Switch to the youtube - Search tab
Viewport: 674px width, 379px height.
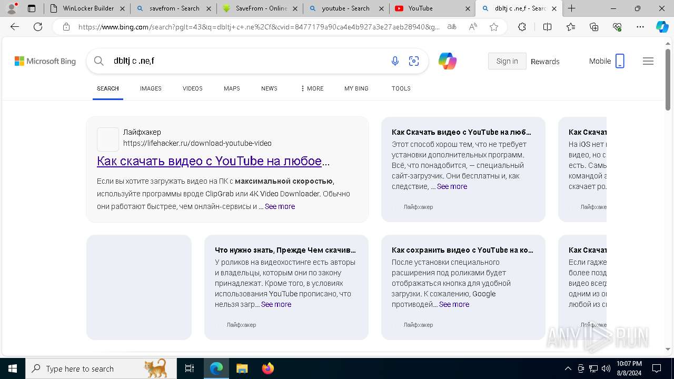click(x=346, y=8)
